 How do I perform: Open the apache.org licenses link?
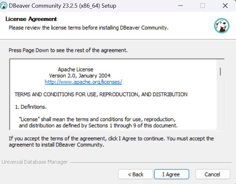83,82
